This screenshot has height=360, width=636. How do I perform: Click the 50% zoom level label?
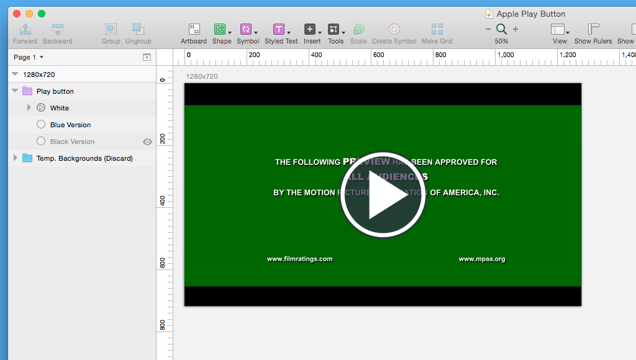pyautogui.click(x=501, y=41)
